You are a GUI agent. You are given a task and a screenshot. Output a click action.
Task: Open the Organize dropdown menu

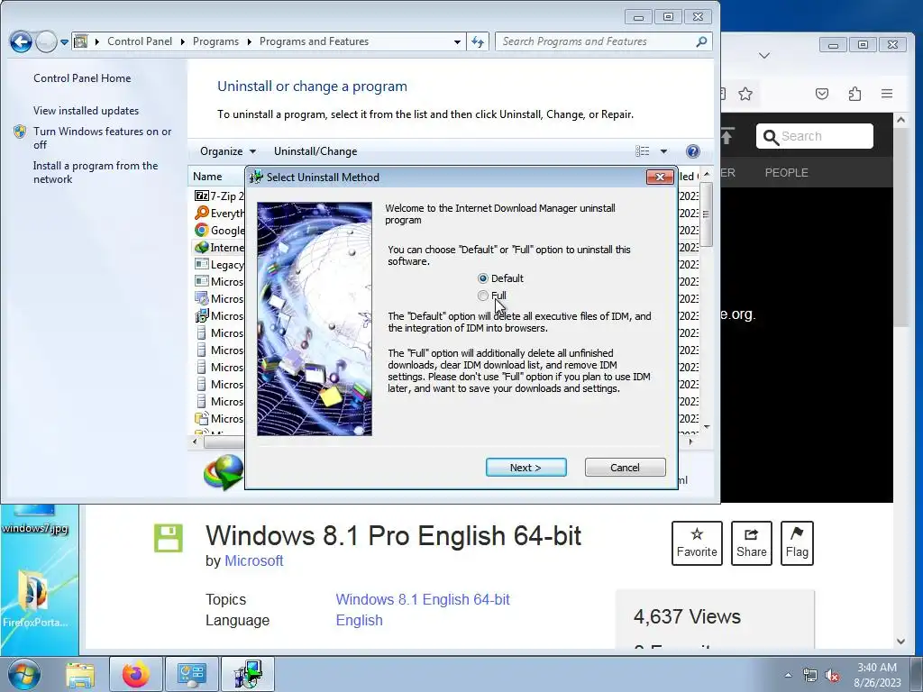(x=228, y=151)
